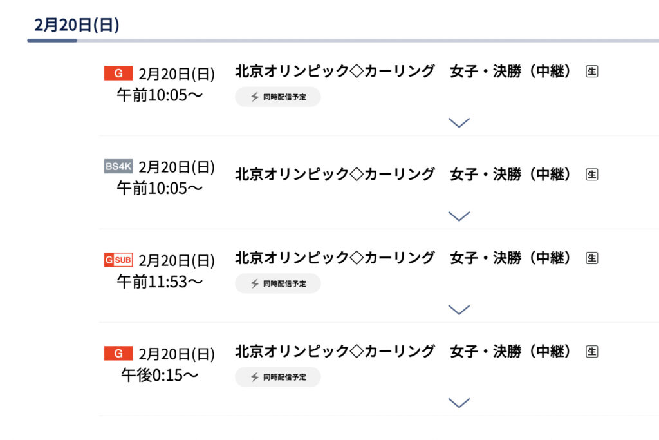
Task: Select the 2月20日(日) date tab
Action: pos(77,25)
